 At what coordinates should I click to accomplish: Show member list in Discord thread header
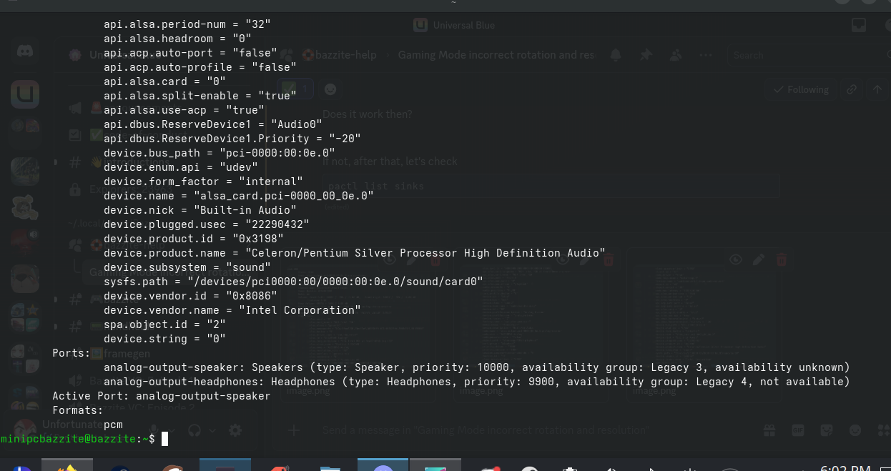[676, 55]
